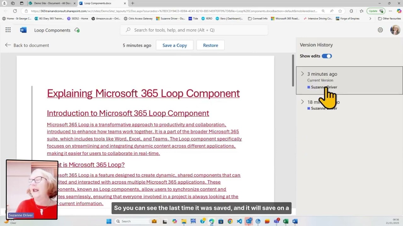Screen dimensions: 403x226
Task: Click the read aloud icon in address bar
Action: point(332,11)
